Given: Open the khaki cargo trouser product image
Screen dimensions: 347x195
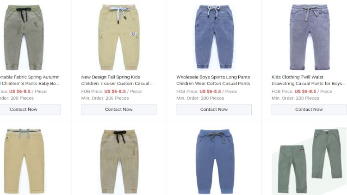Looking at the screenshot, I should 119,37.
